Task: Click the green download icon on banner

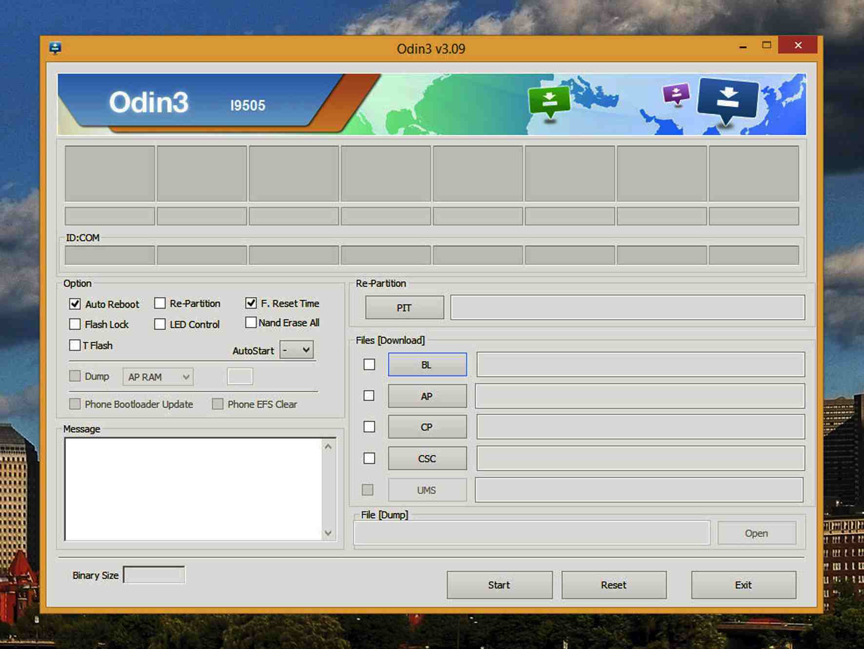Action: pyautogui.click(x=550, y=100)
